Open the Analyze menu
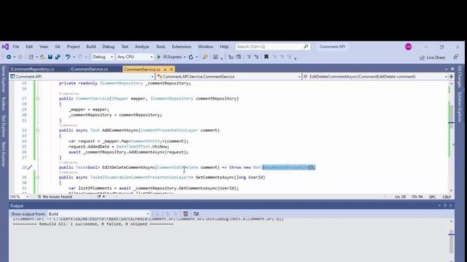467x262 pixels. (142, 47)
